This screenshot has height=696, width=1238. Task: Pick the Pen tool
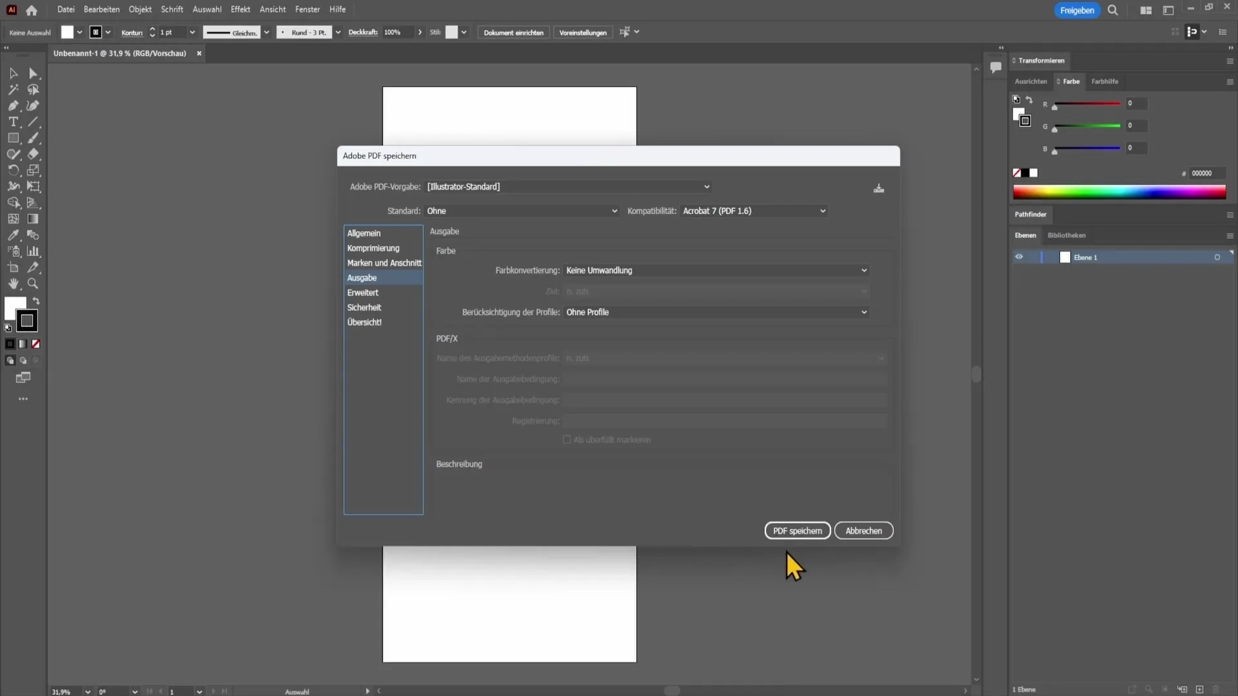pos(14,106)
